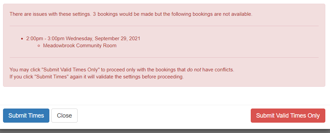Click the hollow bullet beside Meadowbrook Community Room

[39, 46]
